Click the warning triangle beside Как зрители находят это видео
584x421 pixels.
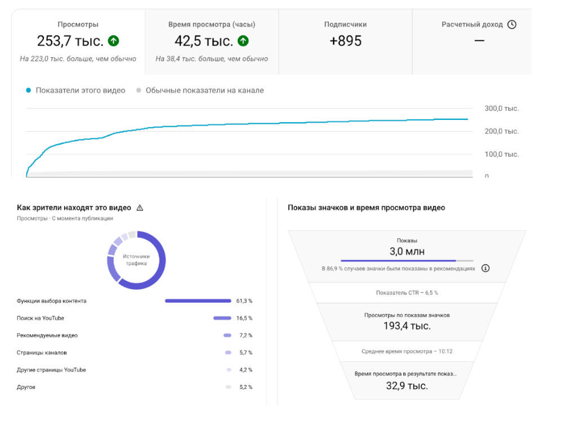[x=140, y=208]
